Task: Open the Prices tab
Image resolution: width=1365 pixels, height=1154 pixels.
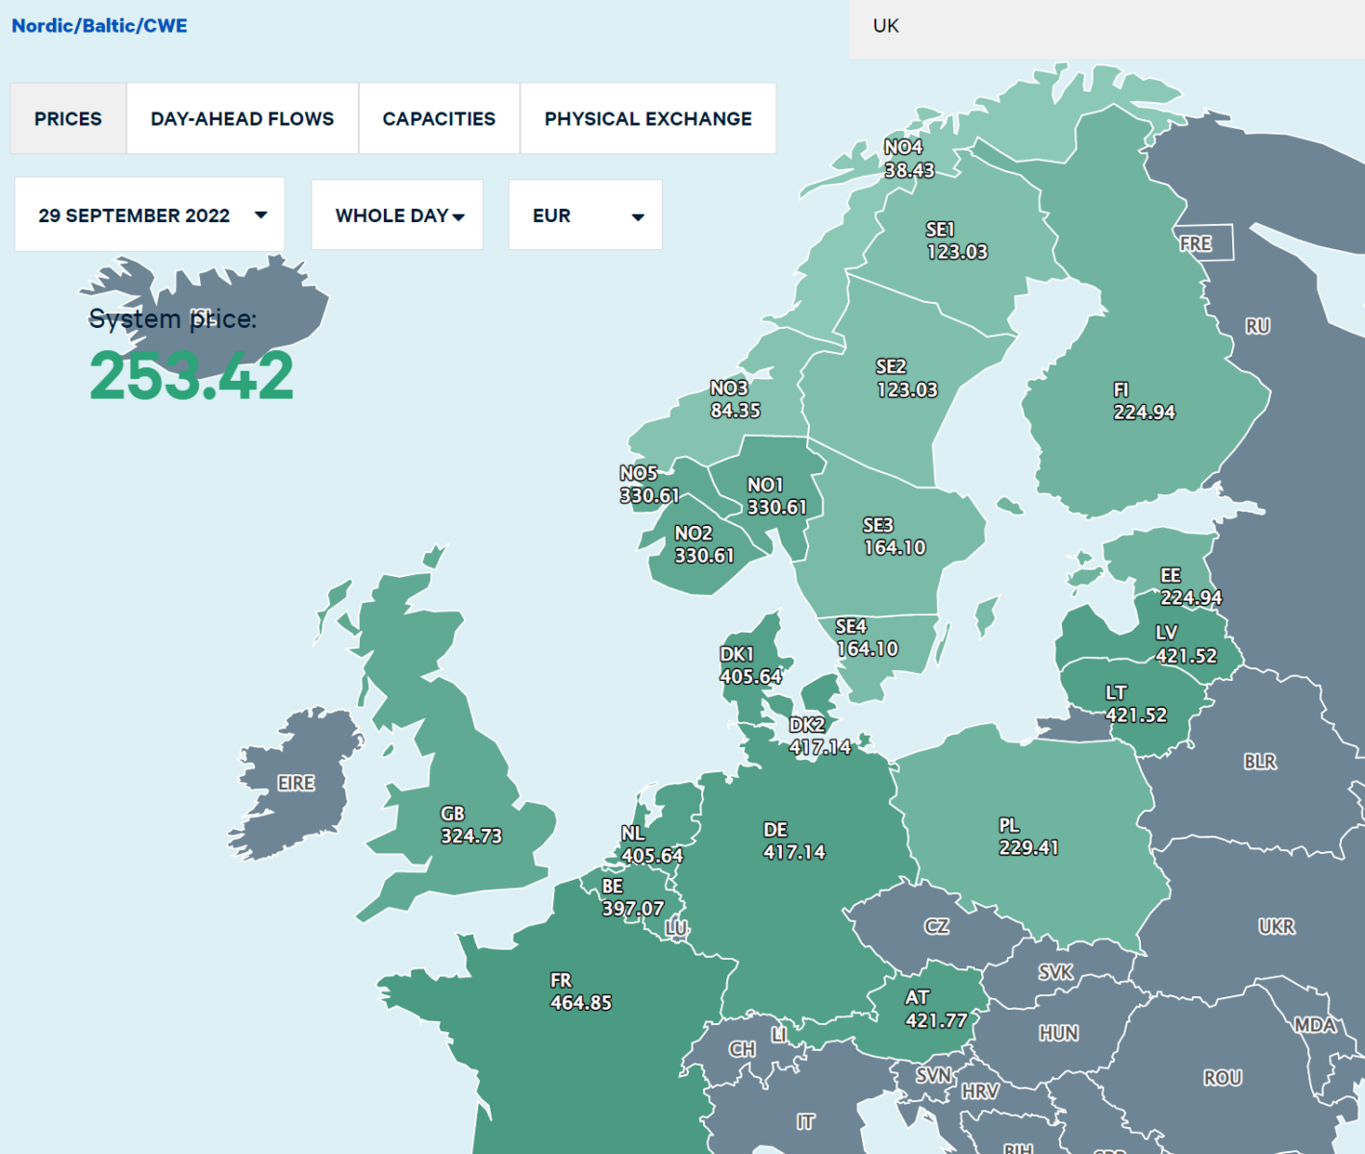Action: [68, 118]
